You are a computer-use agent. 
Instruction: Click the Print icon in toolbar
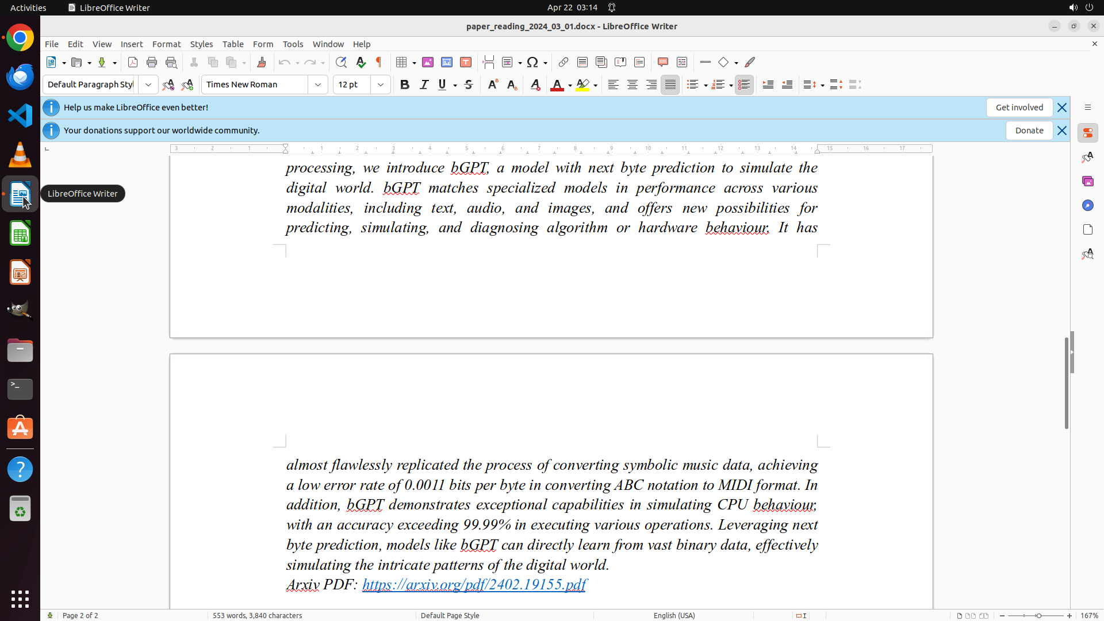click(152, 62)
